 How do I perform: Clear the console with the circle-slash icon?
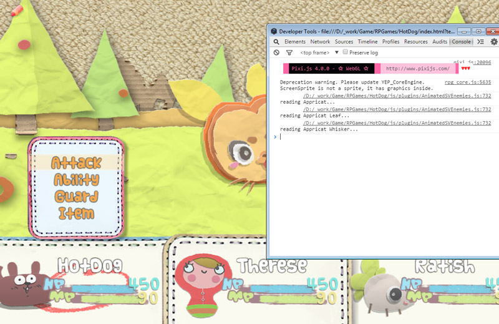coord(276,52)
